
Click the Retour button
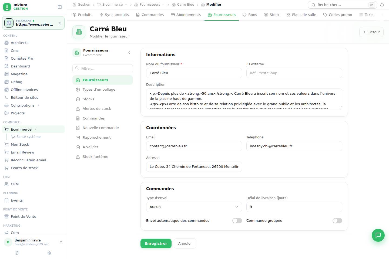[x=371, y=32]
